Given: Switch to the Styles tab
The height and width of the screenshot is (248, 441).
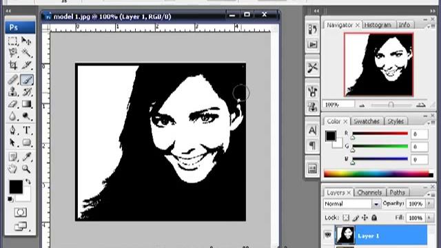Looking at the screenshot, I should [396, 121].
